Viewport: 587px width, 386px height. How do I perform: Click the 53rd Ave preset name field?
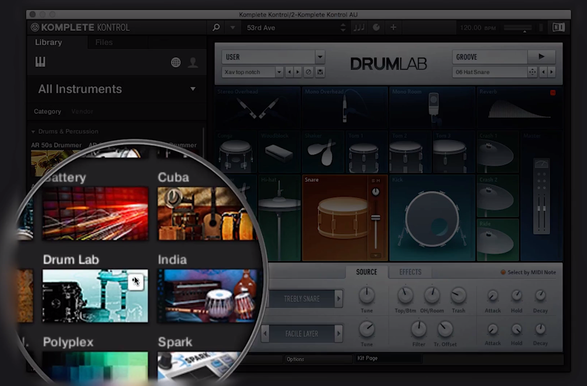click(x=292, y=28)
